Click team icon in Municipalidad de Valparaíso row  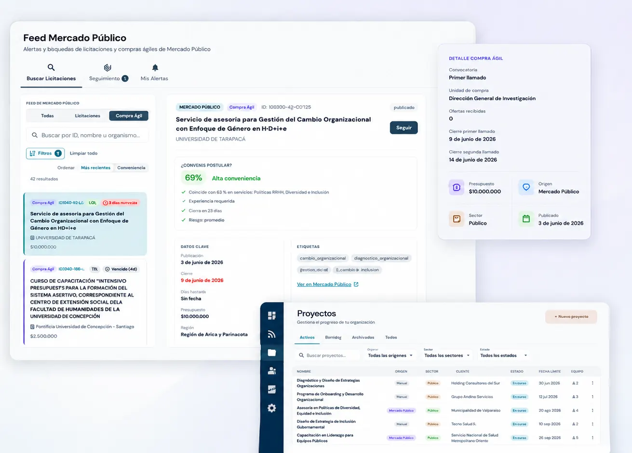pyautogui.click(x=574, y=411)
